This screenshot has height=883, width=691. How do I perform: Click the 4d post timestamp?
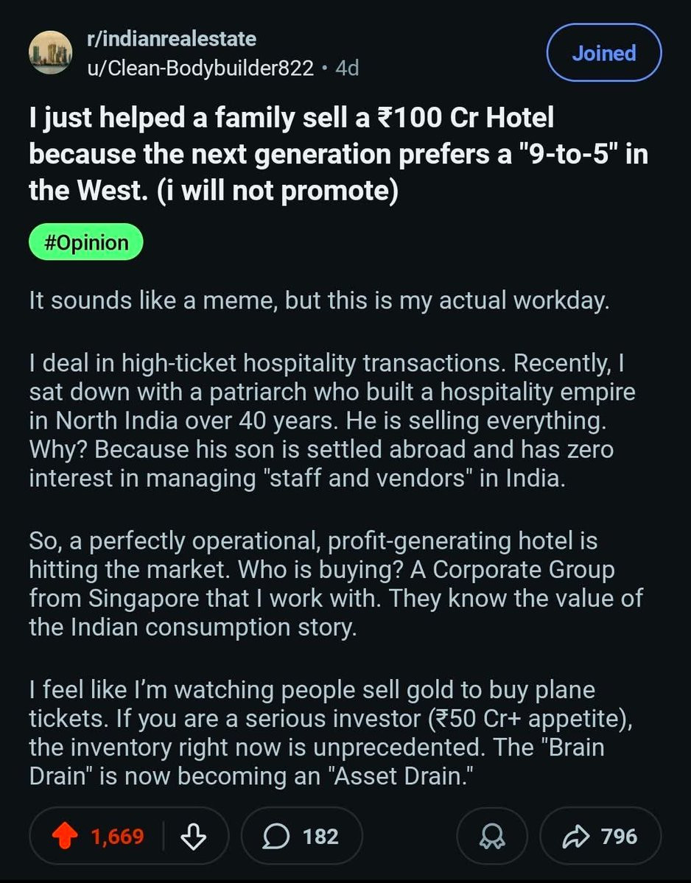pos(347,68)
